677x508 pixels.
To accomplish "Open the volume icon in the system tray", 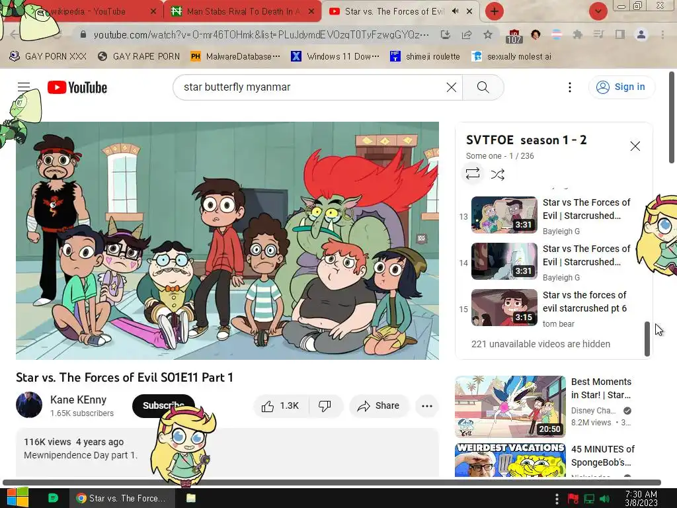I will [604, 499].
